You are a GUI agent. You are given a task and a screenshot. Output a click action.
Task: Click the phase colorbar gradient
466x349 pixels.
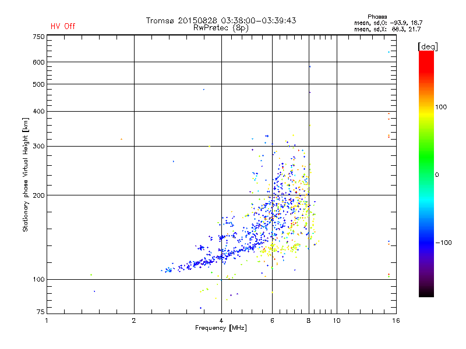point(426,173)
